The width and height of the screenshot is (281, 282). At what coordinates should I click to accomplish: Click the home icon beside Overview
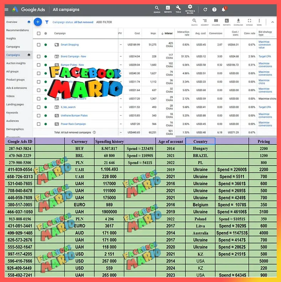tap(29, 22)
